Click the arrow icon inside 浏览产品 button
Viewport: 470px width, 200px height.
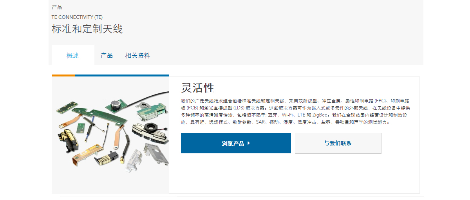248,143
